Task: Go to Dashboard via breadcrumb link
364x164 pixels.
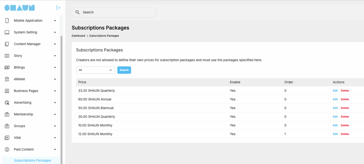Action: 78,36
